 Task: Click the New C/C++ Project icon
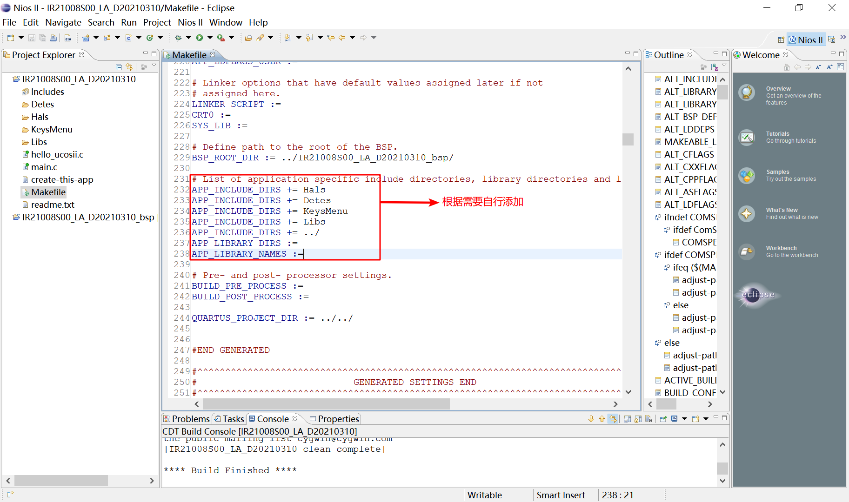(86, 38)
